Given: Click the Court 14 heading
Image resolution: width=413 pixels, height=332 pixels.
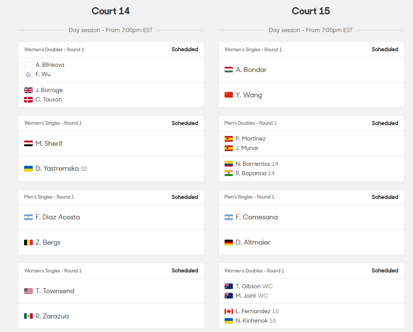Looking at the screenshot, I should (x=111, y=11).
